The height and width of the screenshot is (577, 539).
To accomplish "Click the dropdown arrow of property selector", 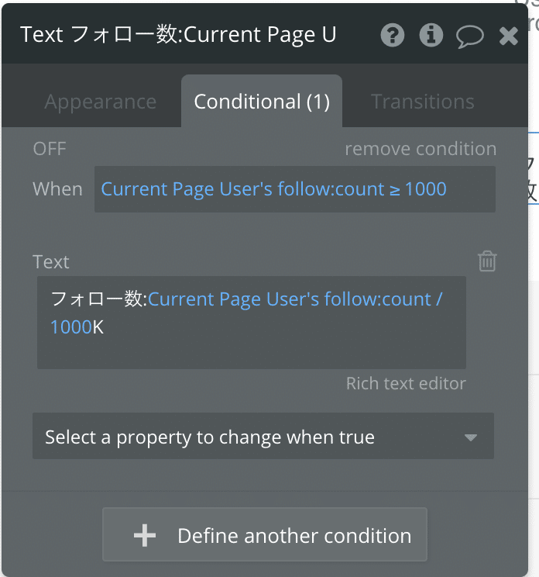I will 471,437.
